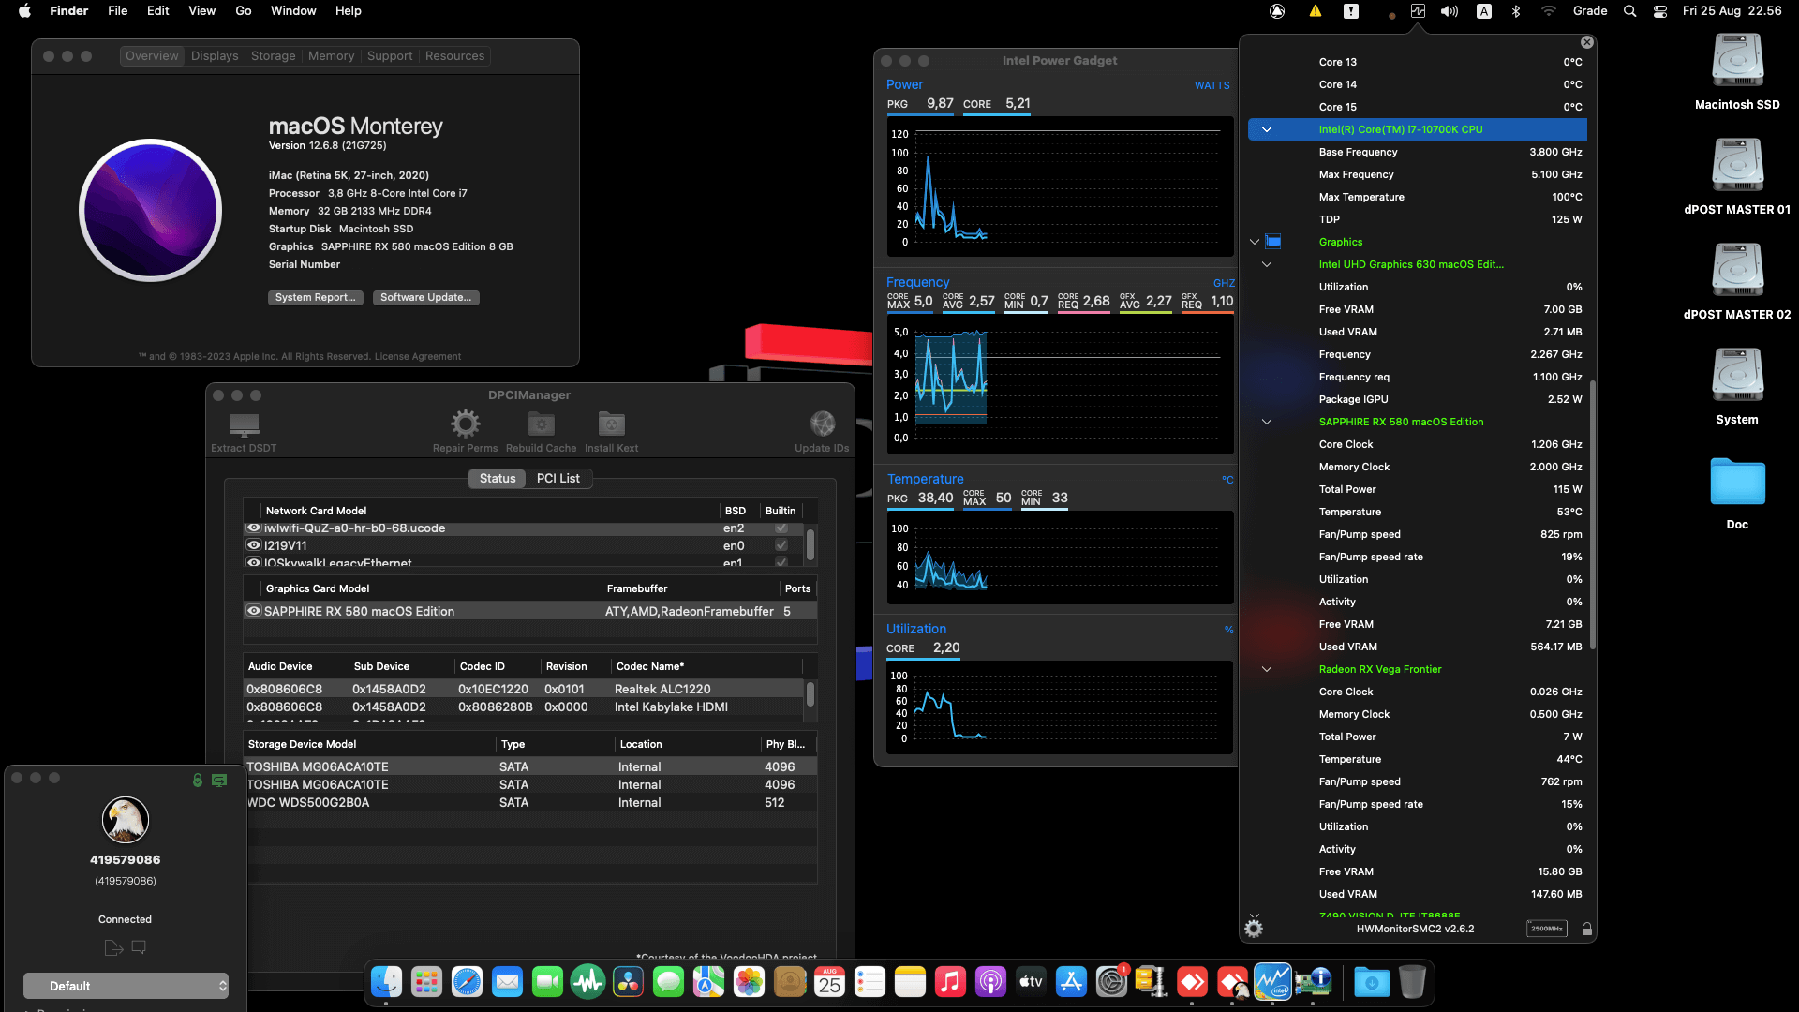
Task: Toggle Builtin checkbox for en2 network card
Action: coord(781,528)
